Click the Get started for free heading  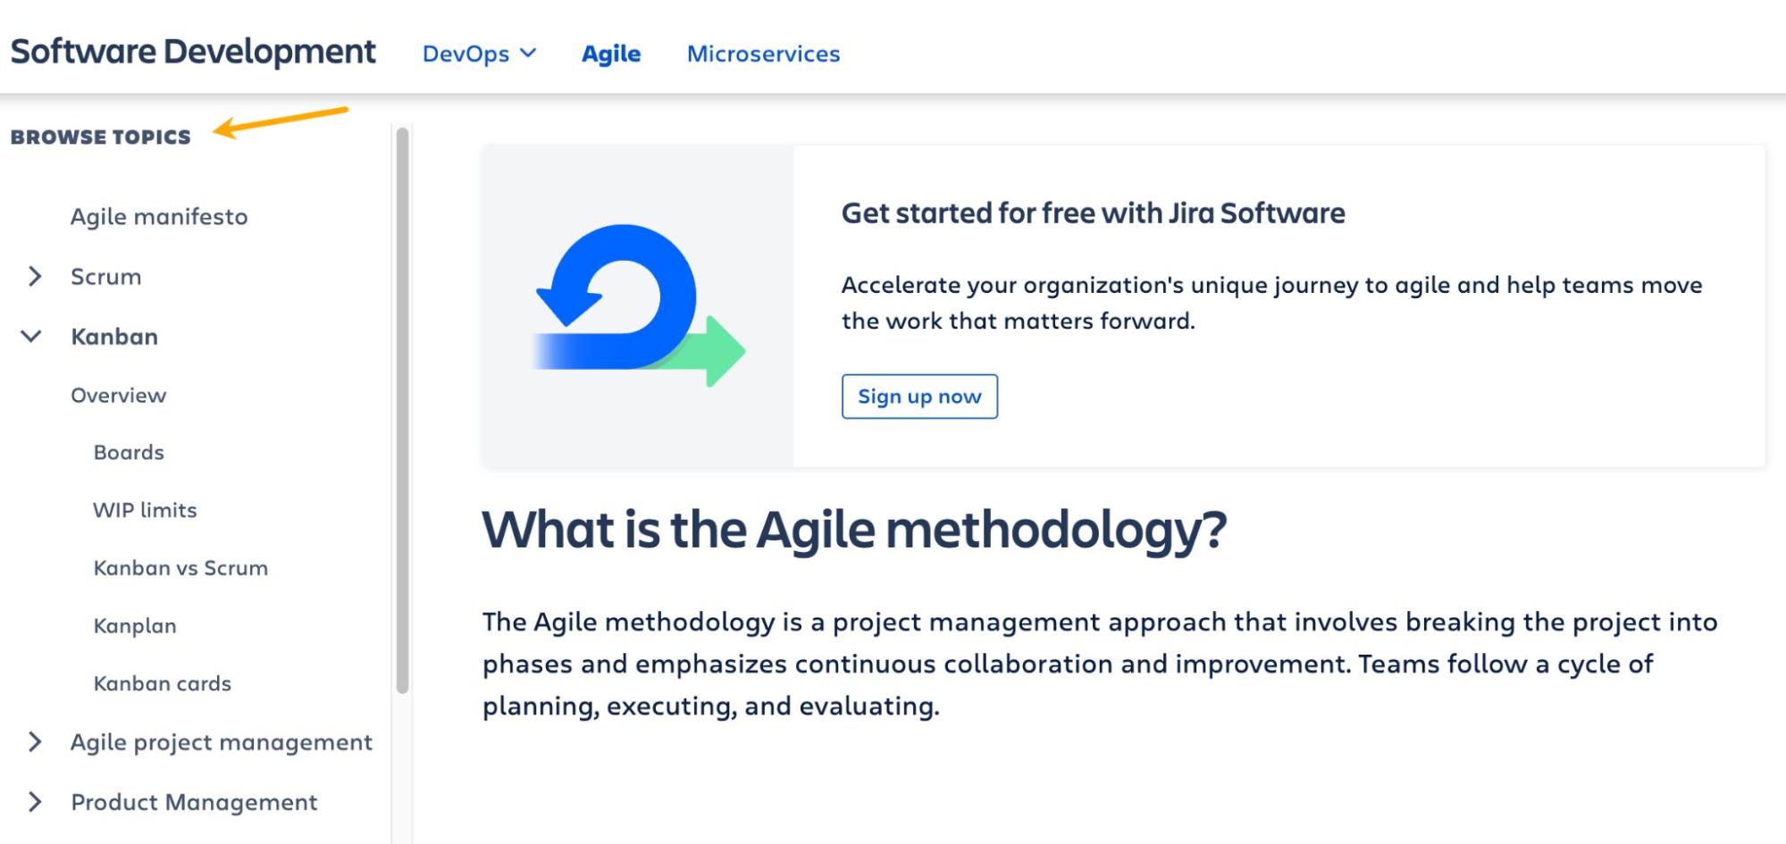1093,213
